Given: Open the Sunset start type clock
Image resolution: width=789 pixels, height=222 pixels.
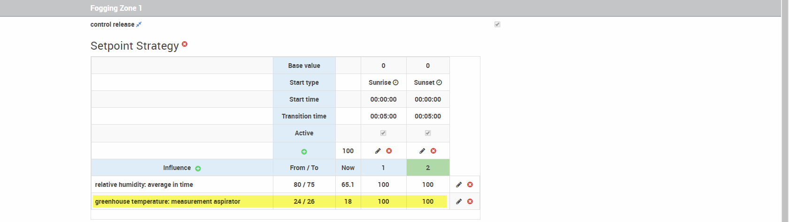Looking at the screenshot, I should tap(439, 82).
